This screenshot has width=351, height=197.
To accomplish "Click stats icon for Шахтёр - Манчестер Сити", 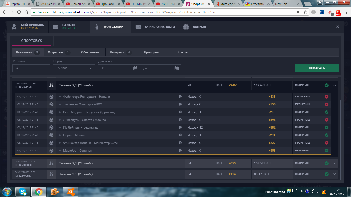I will tap(180, 143).
